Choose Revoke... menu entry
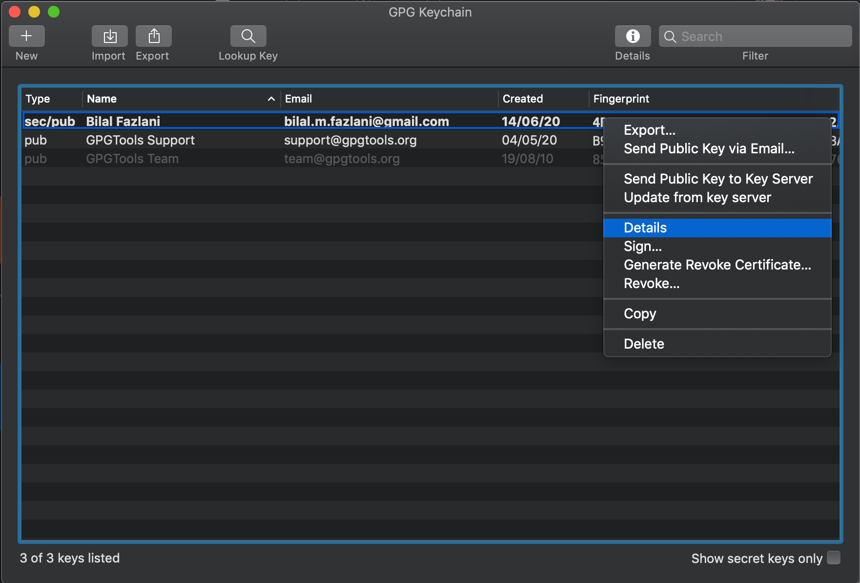This screenshot has width=860, height=583. click(x=717, y=283)
